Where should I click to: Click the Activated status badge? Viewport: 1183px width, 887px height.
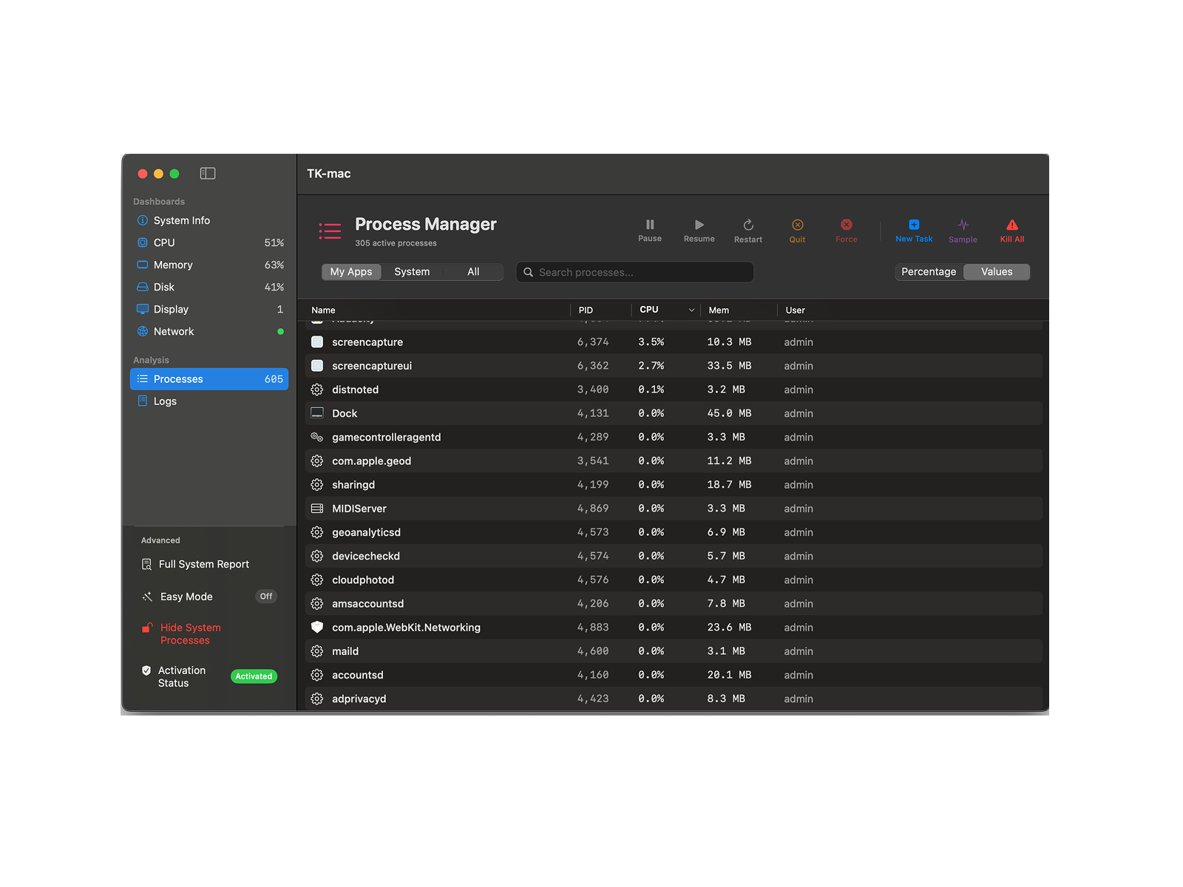coord(254,676)
